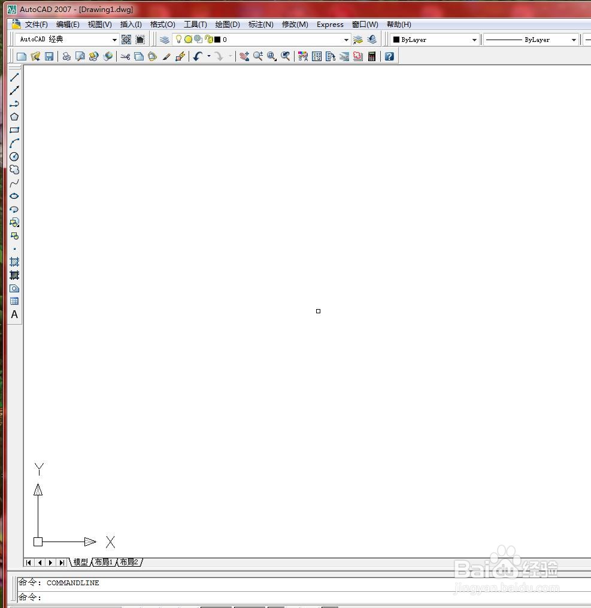Click the last-tab navigation arrow button
Image resolution: width=591 pixels, height=608 pixels.
tap(62, 562)
